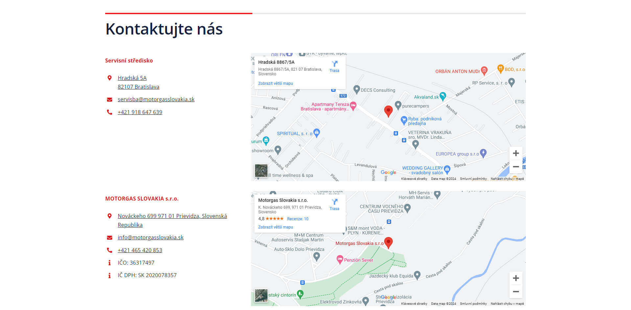This screenshot has height=310, width=631.
Task: Select the 'IČ DPH: SK 2020078357' text
Action: point(147,275)
